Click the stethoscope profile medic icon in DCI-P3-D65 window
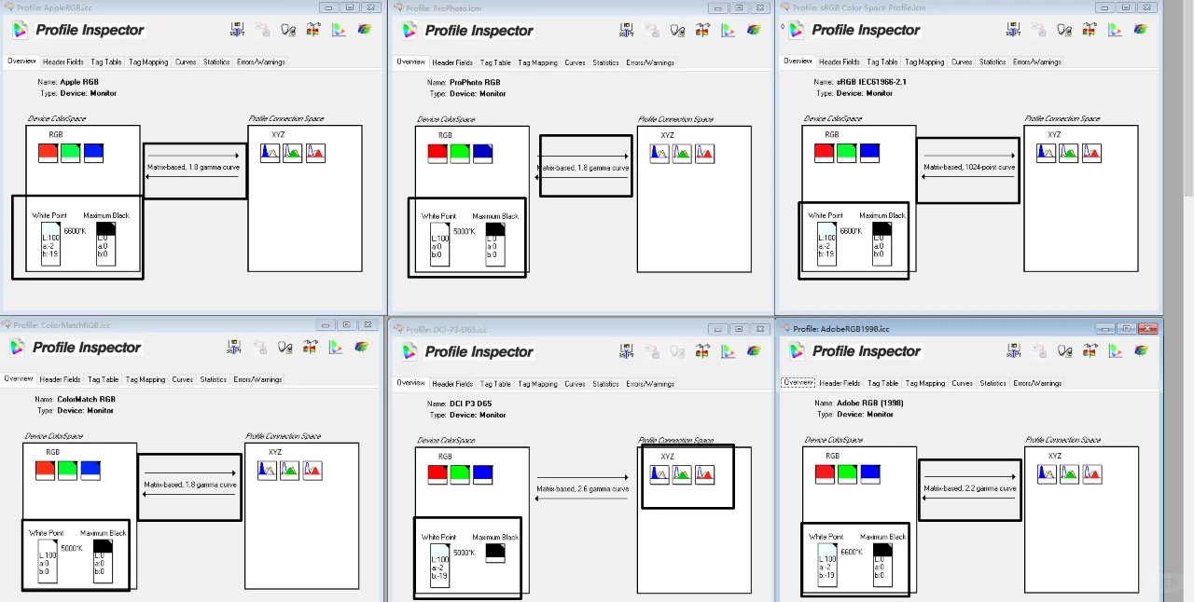 pyautogui.click(x=677, y=351)
